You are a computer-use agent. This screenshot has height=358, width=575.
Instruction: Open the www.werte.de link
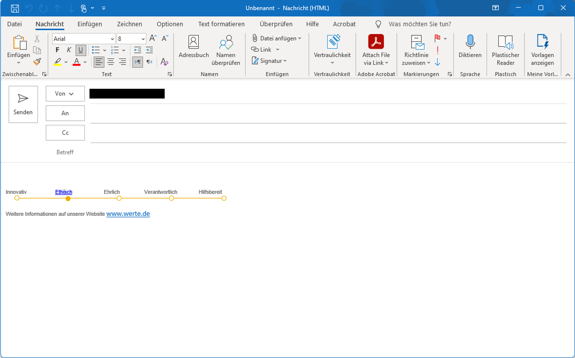[x=128, y=214]
